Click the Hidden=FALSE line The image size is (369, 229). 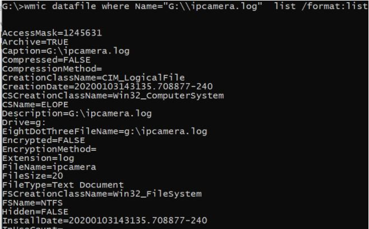[35, 212]
